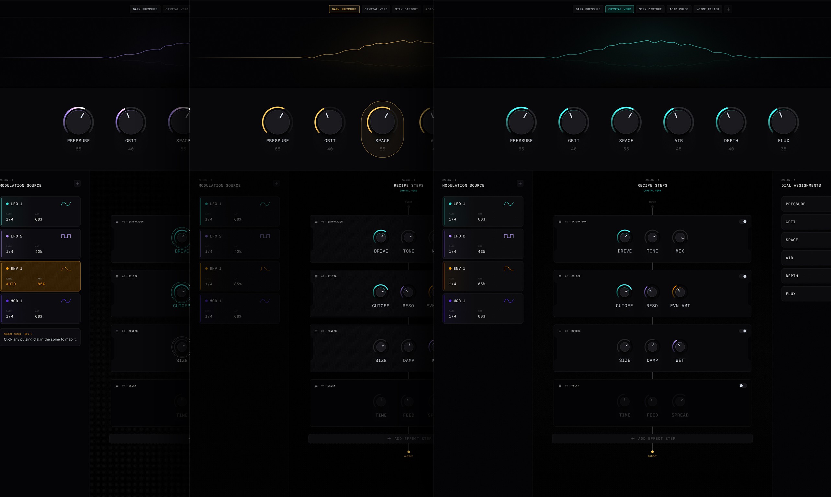The image size is (831, 497).
Task: Disable the Saturation step toggle
Action: [x=743, y=222]
